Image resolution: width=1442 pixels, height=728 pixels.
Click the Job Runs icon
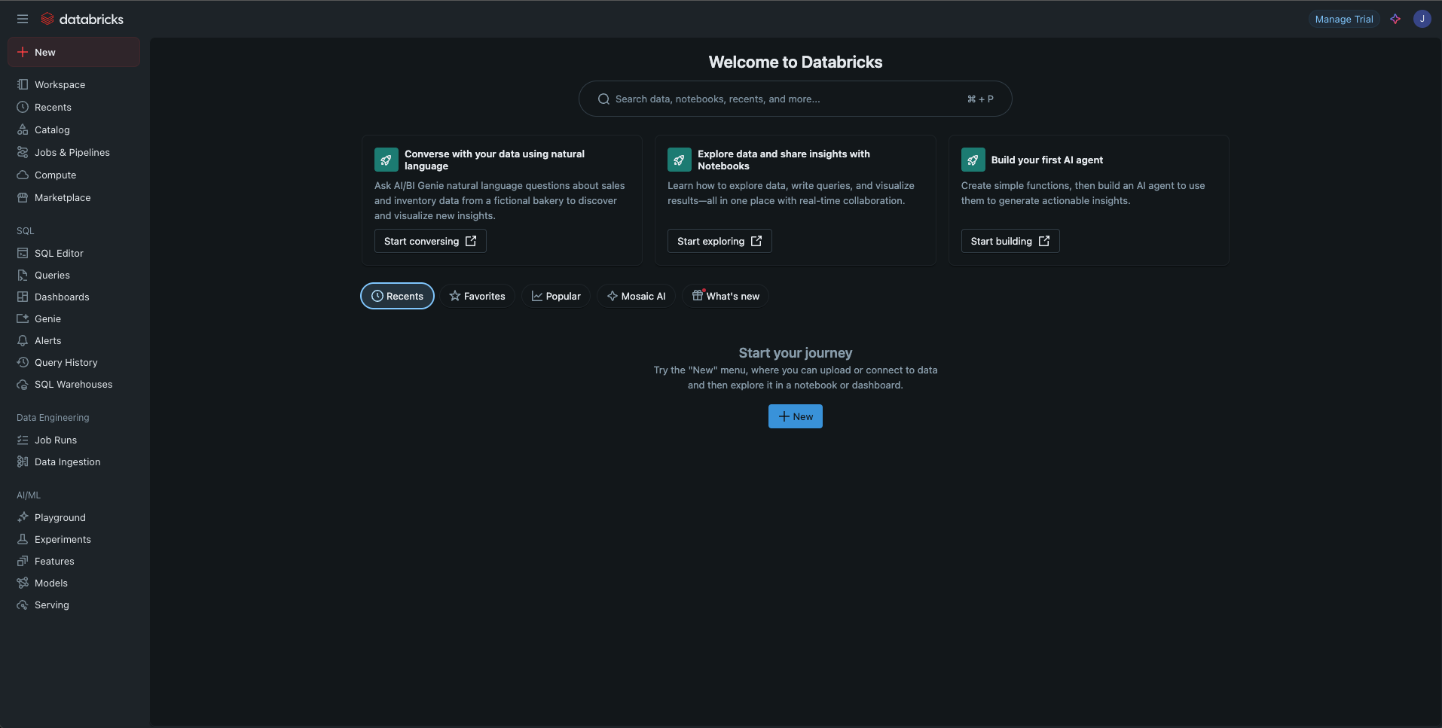click(23, 440)
